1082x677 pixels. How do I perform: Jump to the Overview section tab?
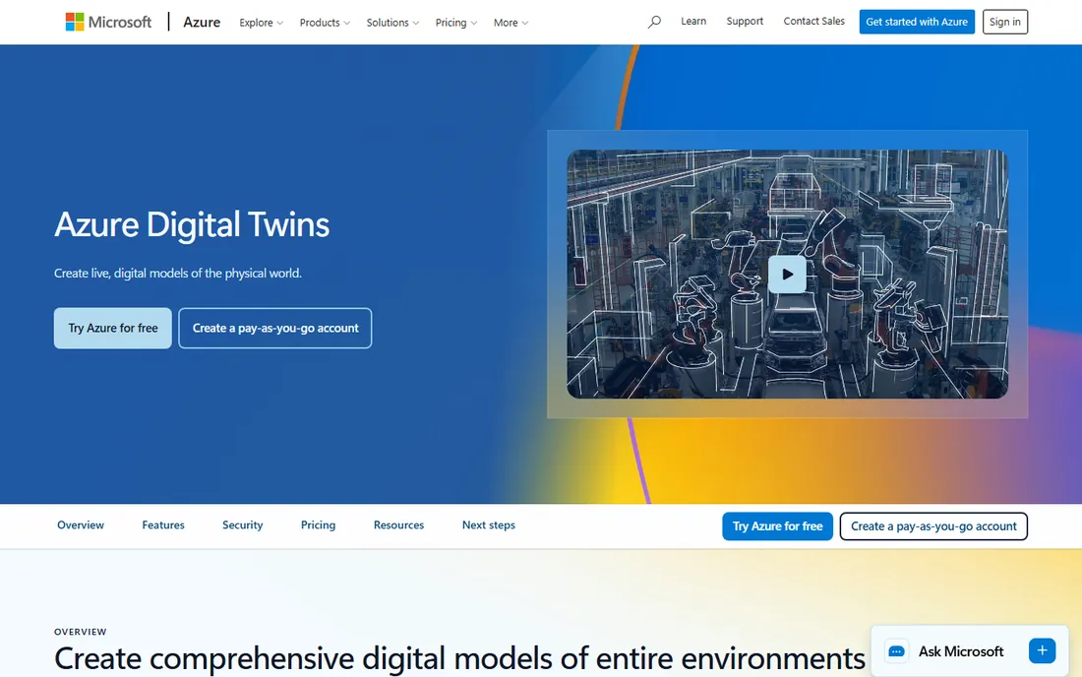pyautogui.click(x=81, y=525)
